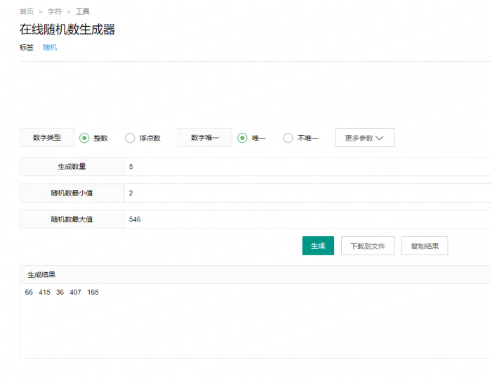Switch to the 不唯一 radio option
Image resolution: width=492 pixels, height=379 pixels.
(x=288, y=138)
